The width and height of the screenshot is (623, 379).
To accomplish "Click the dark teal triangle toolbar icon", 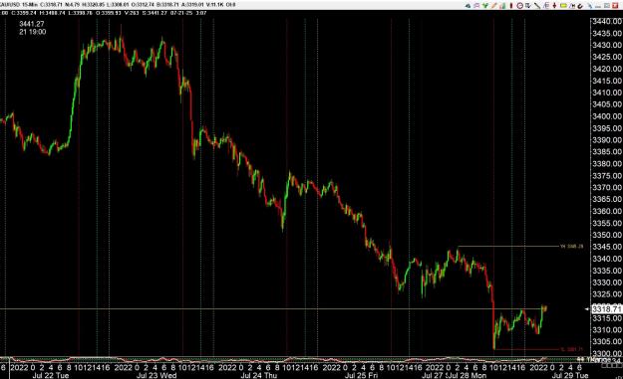I will coord(467,6).
